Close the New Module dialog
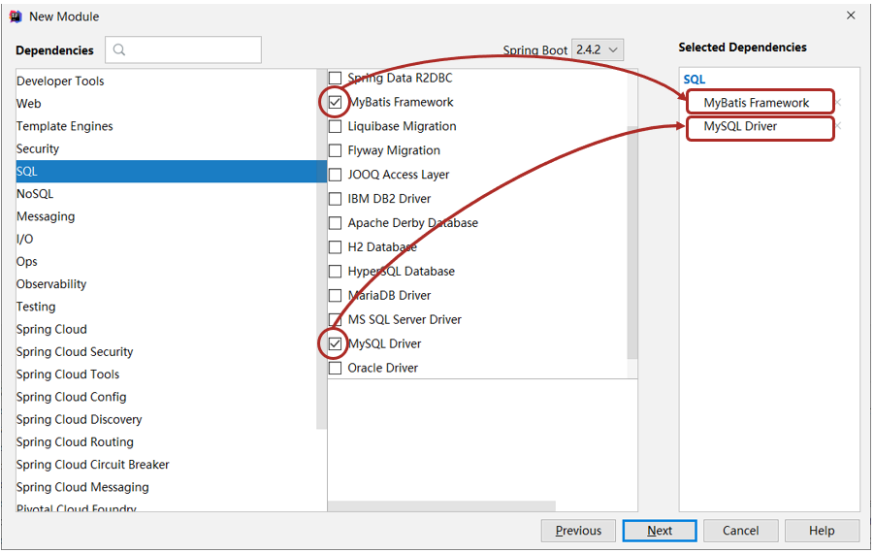This screenshot has width=874, height=553. click(x=851, y=16)
